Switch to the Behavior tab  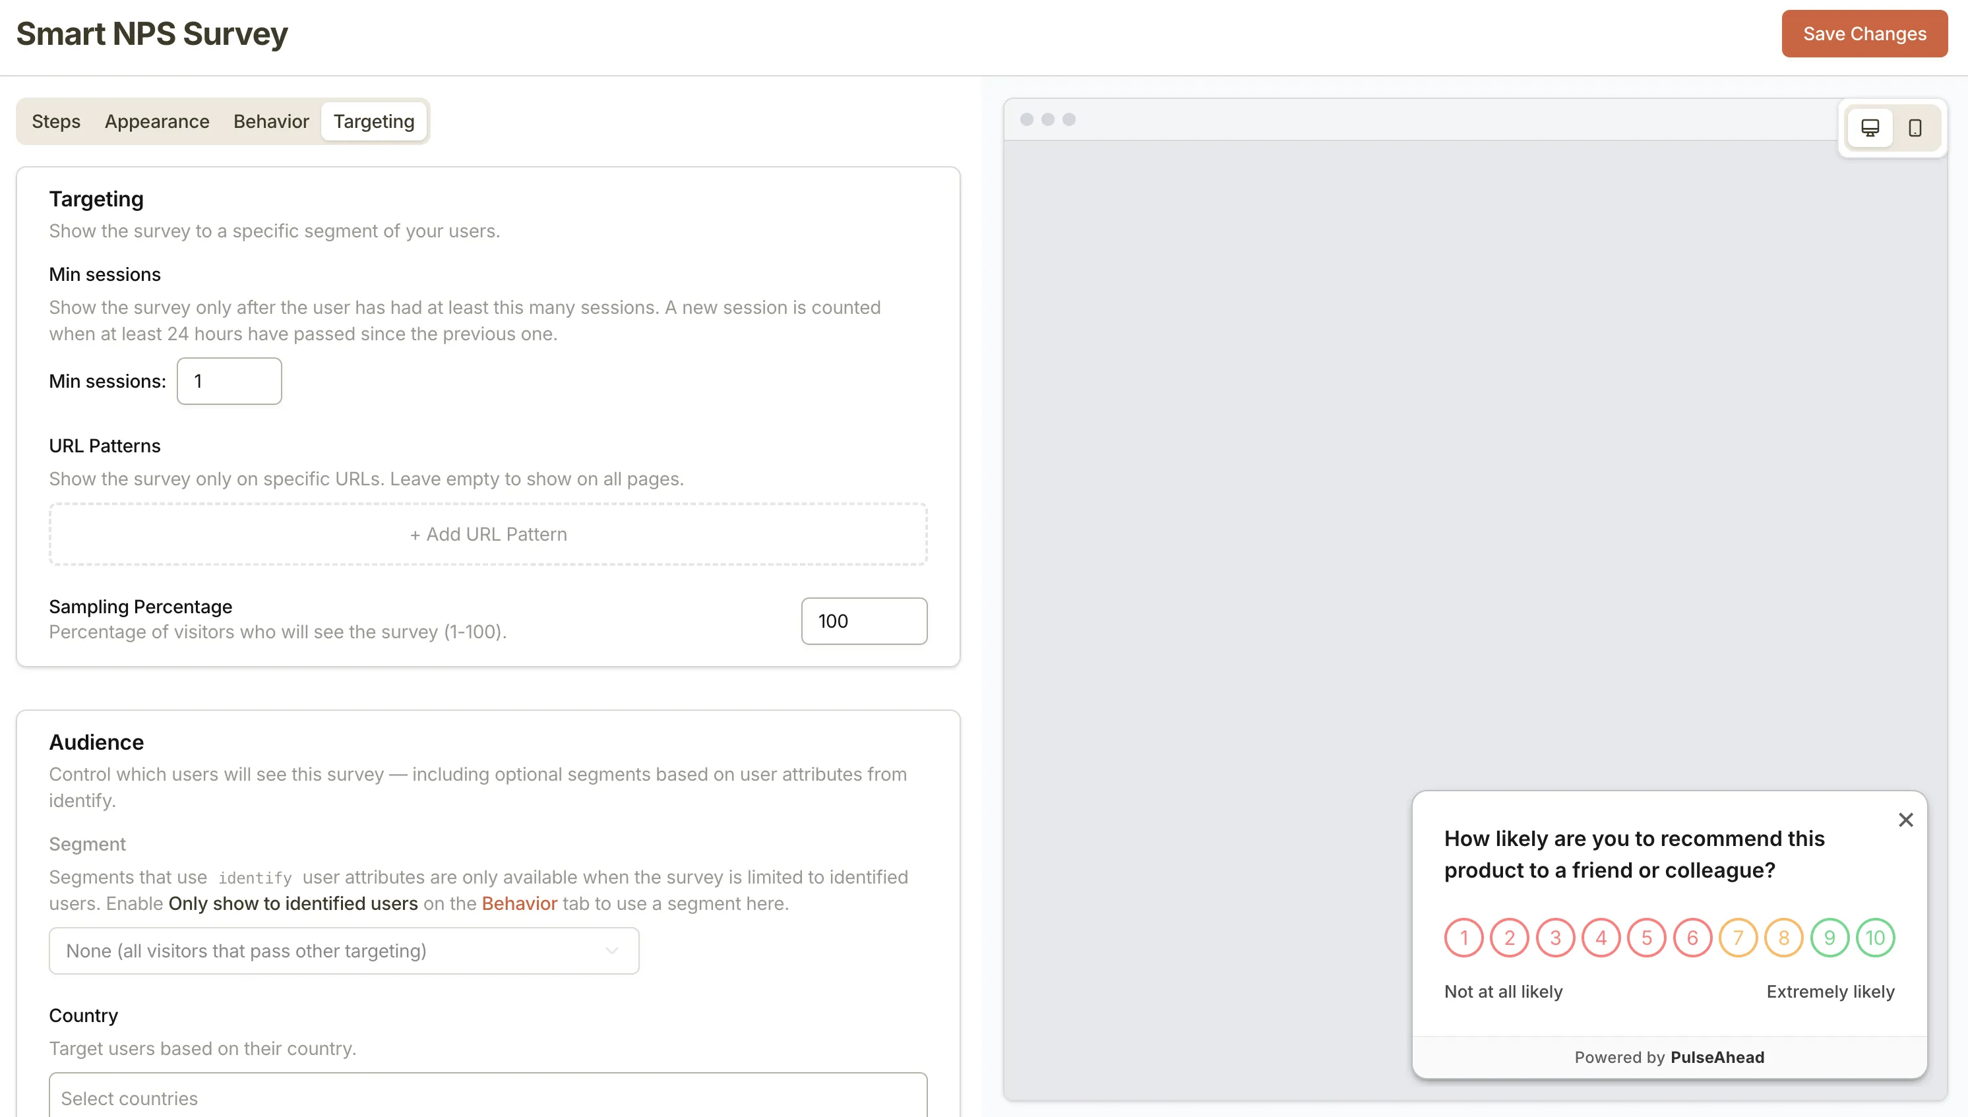pos(271,121)
